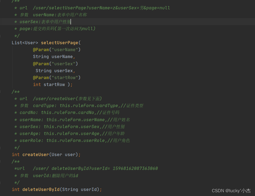Viewport: 255px width, 196px height.
Task: Click the comment line with the /user/selectUserPage url
Action: point(92,8)
